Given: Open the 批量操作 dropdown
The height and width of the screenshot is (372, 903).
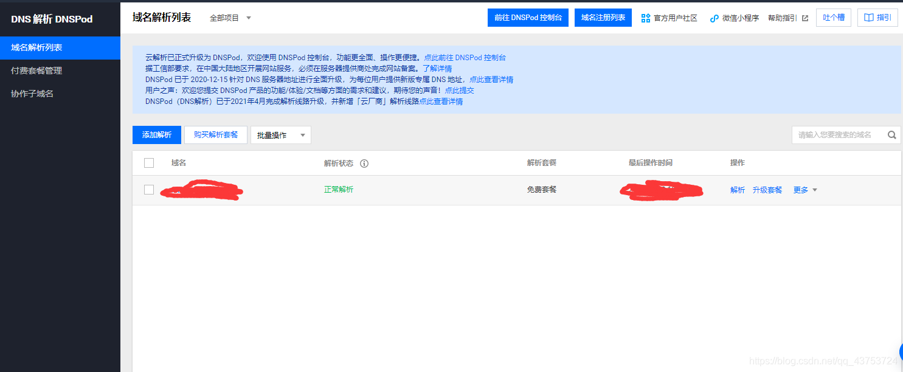Looking at the screenshot, I should (x=281, y=135).
